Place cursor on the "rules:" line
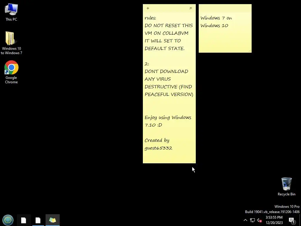The image size is (301, 226). [150, 18]
